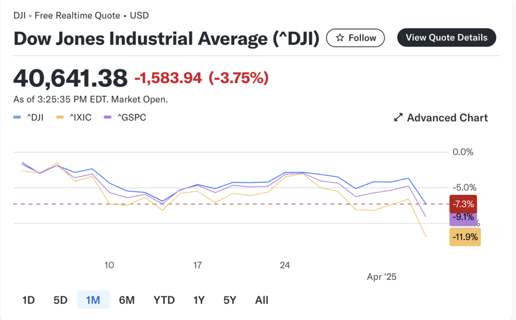
Task: Show All time range
Action: pyautogui.click(x=262, y=300)
